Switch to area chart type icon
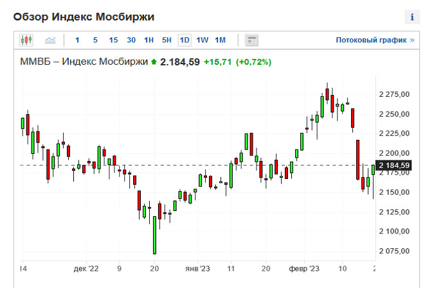This screenshot has width=434, height=288. (x=50, y=40)
